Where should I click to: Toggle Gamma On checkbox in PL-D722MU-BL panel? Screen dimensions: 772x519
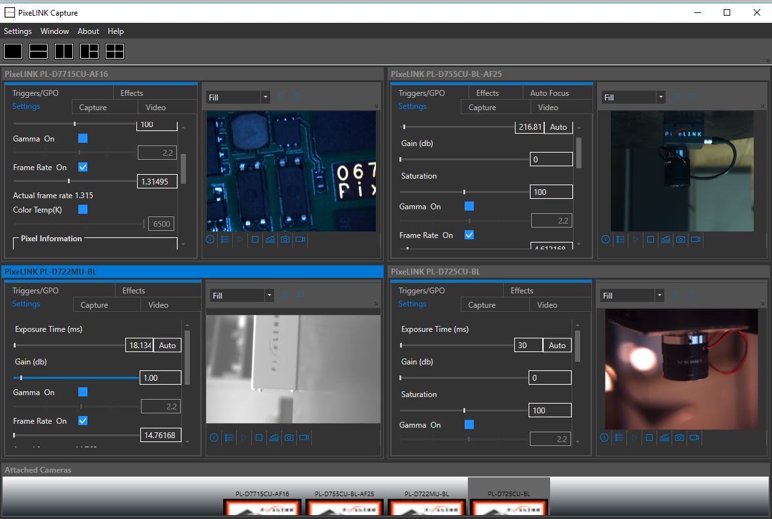(x=83, y=393)
